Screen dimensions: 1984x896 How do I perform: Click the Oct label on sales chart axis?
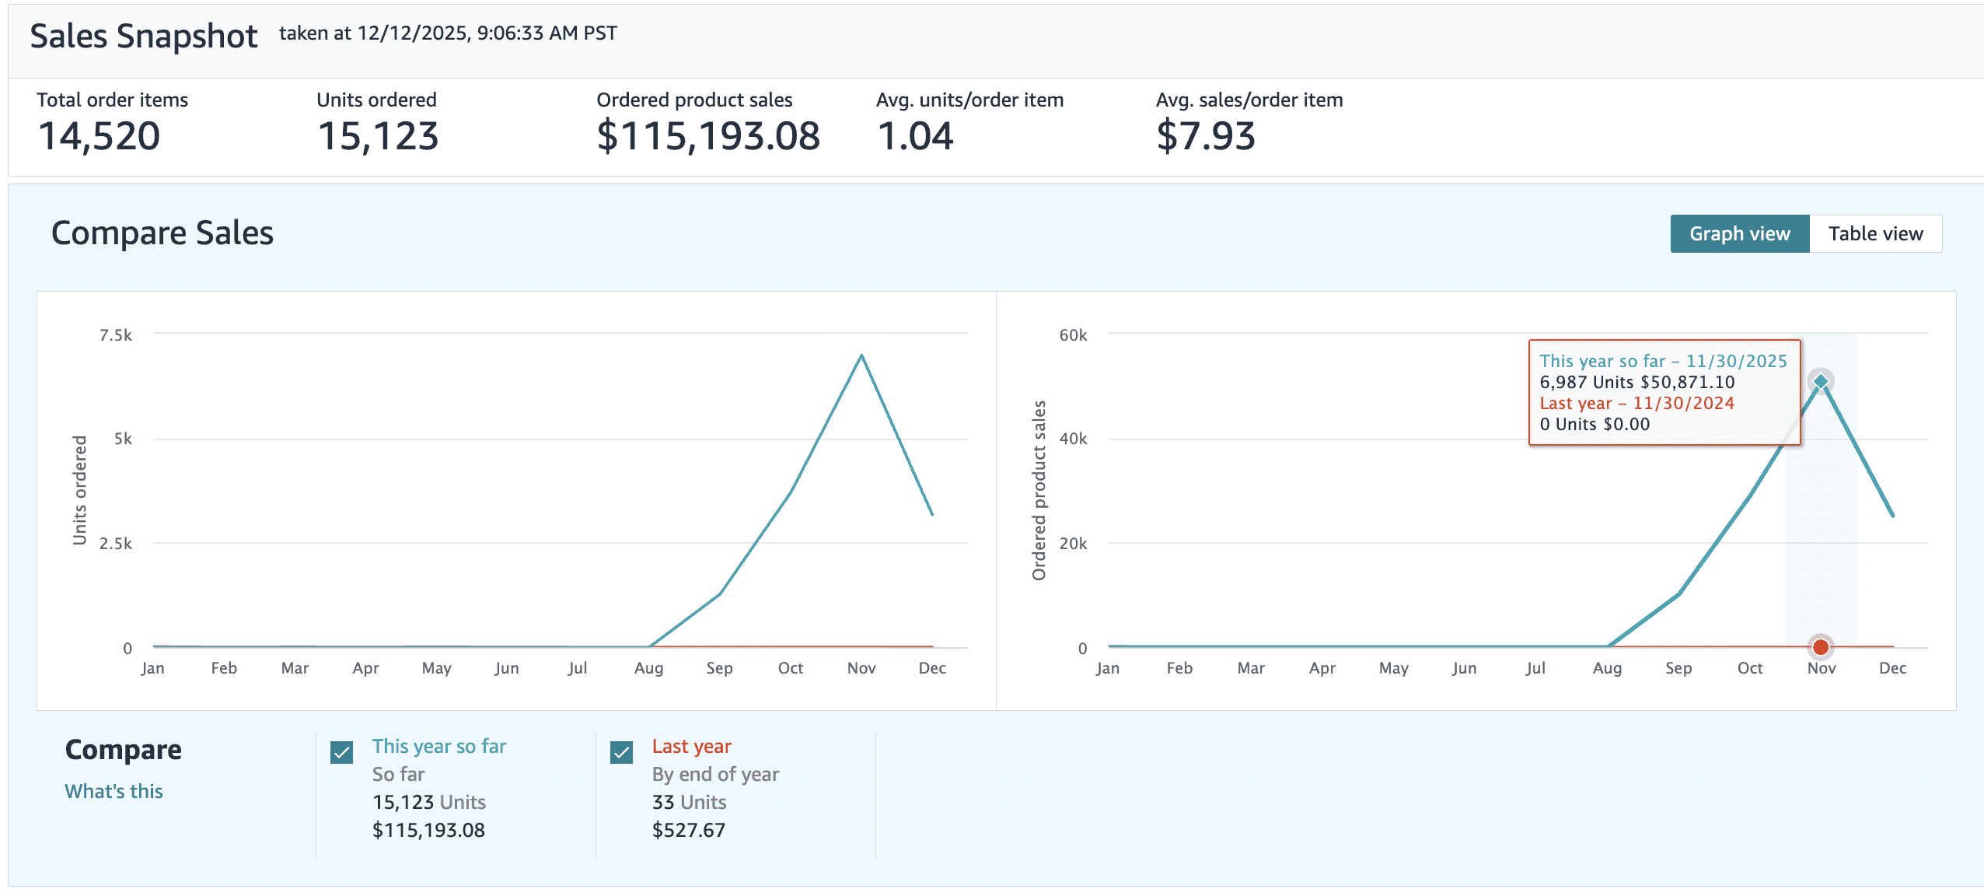coord(1749,668)
